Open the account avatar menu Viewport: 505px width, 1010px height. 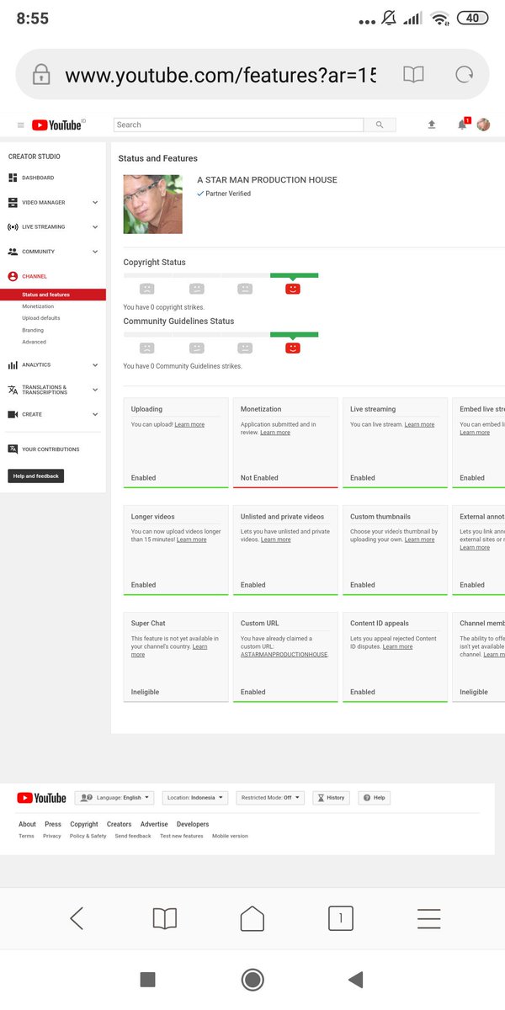pyautogui.click(x=483, y=125)
